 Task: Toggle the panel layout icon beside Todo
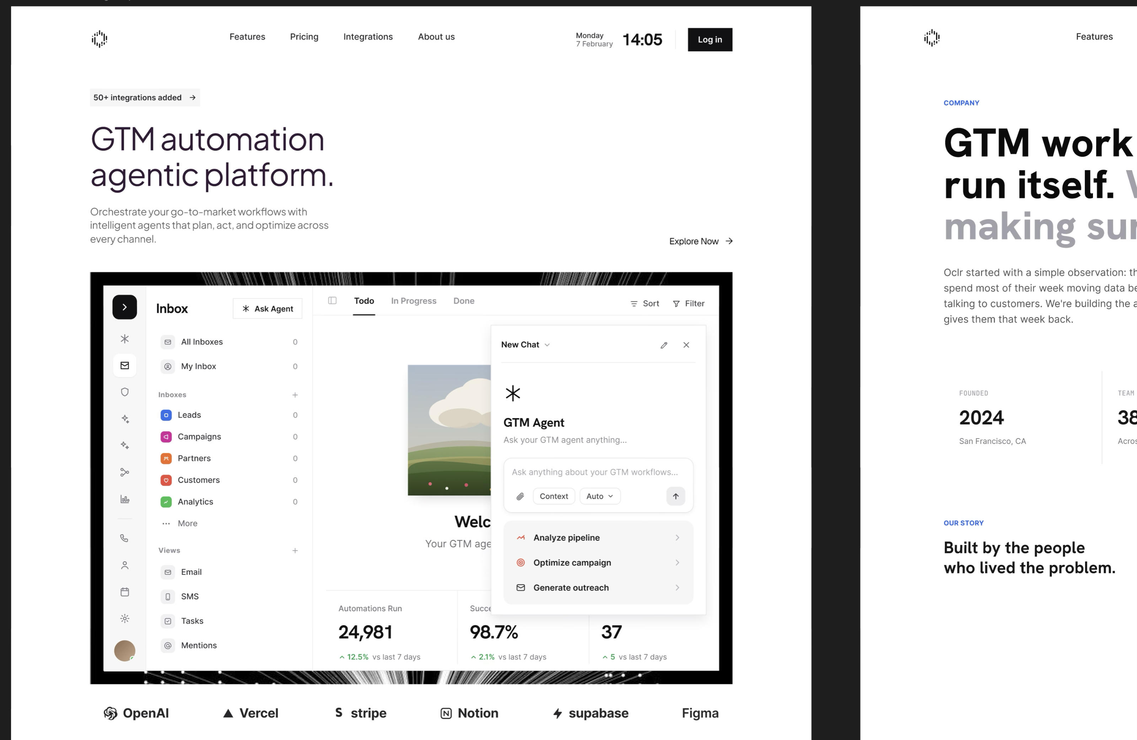click(333, 301)
